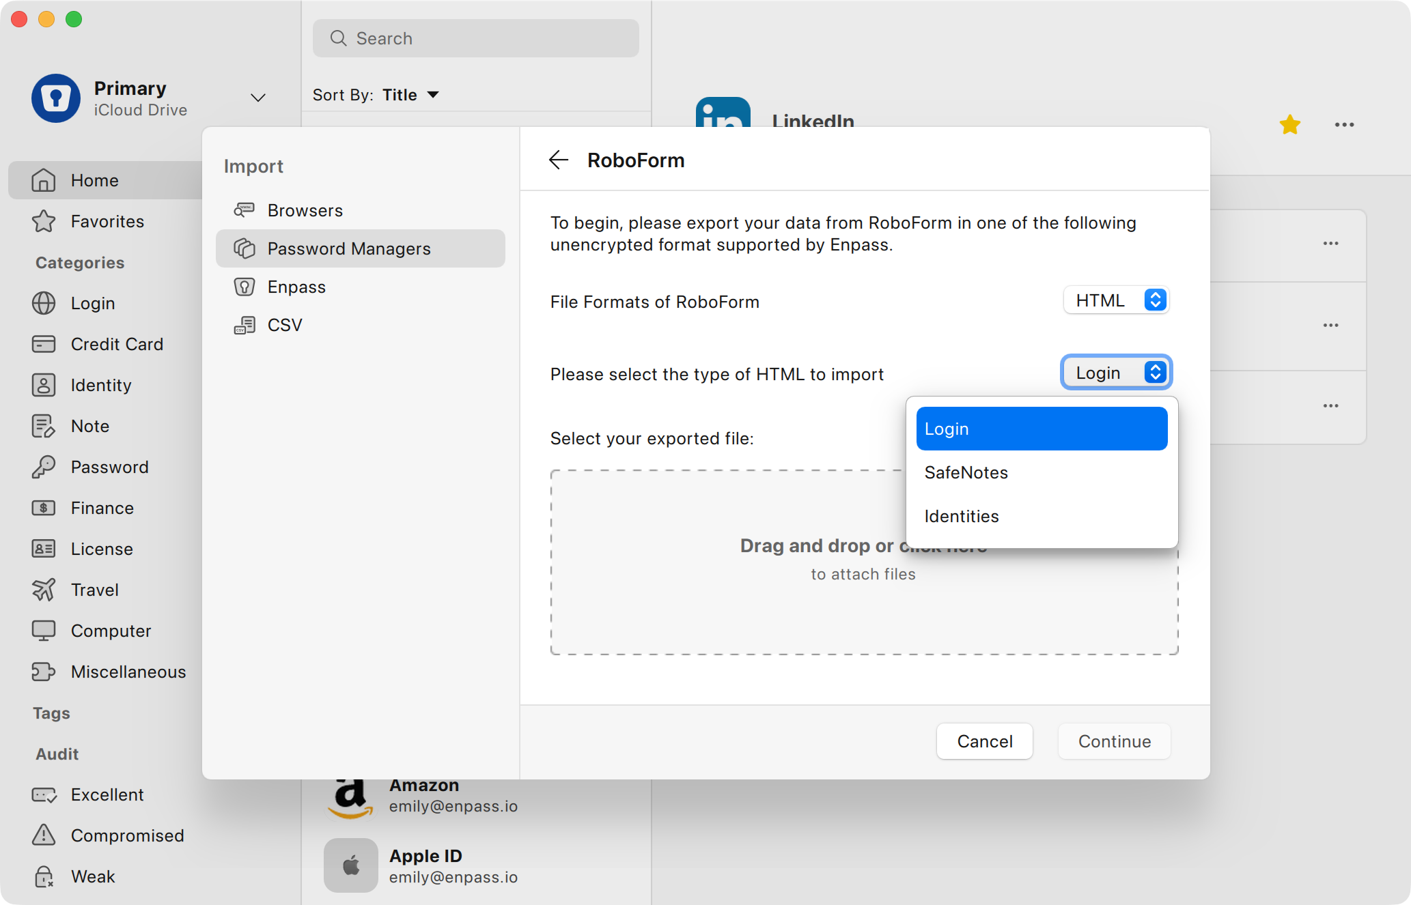Click the Continue button

[x=1115, y=741]
